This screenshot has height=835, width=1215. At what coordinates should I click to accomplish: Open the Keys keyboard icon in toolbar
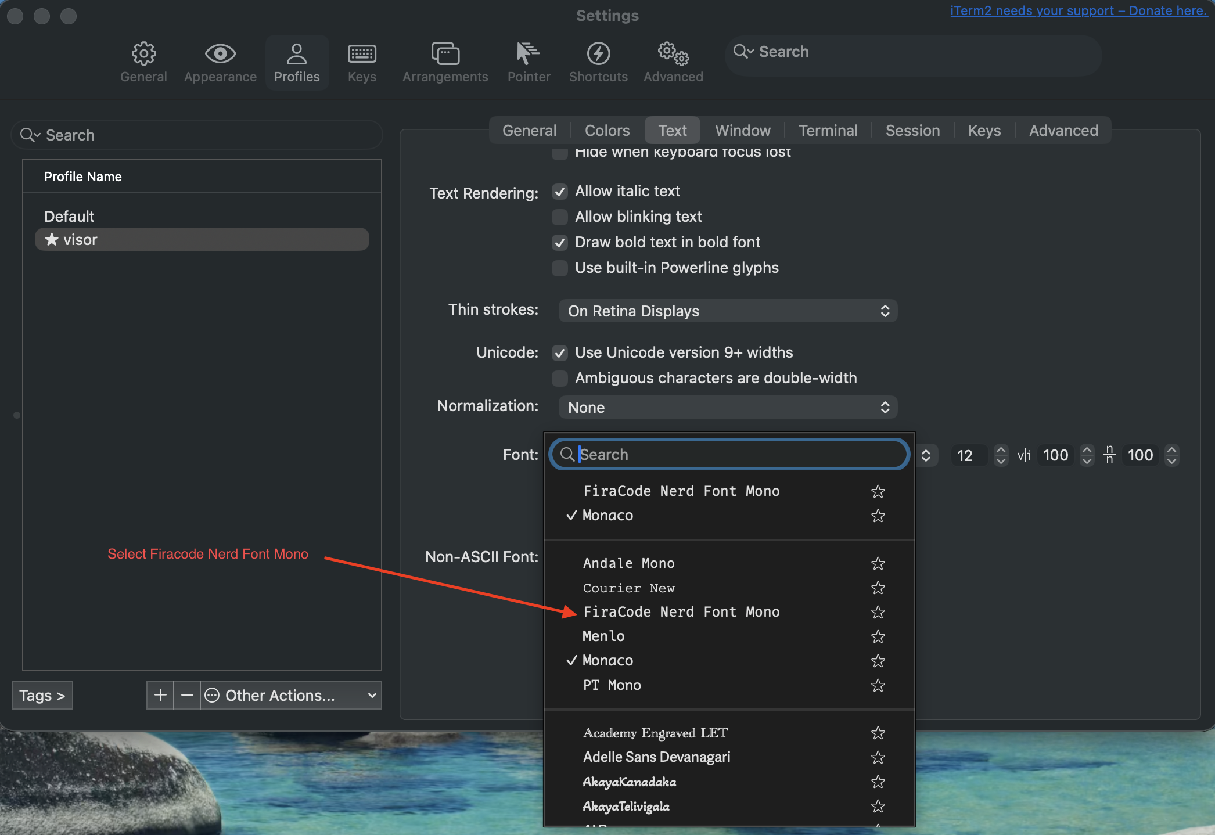362,54
